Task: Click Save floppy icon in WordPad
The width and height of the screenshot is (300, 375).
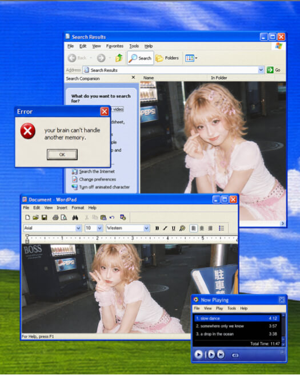Action: click(45, 217)
